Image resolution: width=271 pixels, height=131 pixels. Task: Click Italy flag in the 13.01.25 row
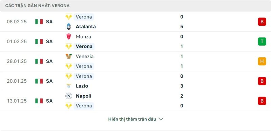[x=39, y=101]
